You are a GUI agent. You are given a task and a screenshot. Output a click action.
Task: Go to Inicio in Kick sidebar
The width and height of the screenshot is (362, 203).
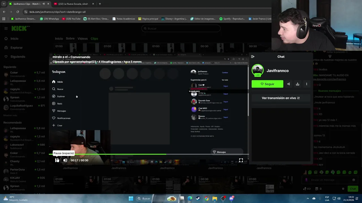click(14, 39)
